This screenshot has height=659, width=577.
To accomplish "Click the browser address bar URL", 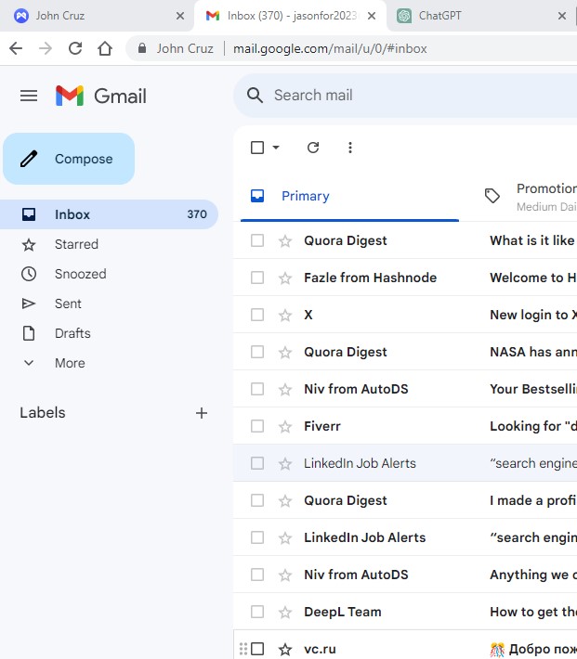I will click(x=330, y=49).
